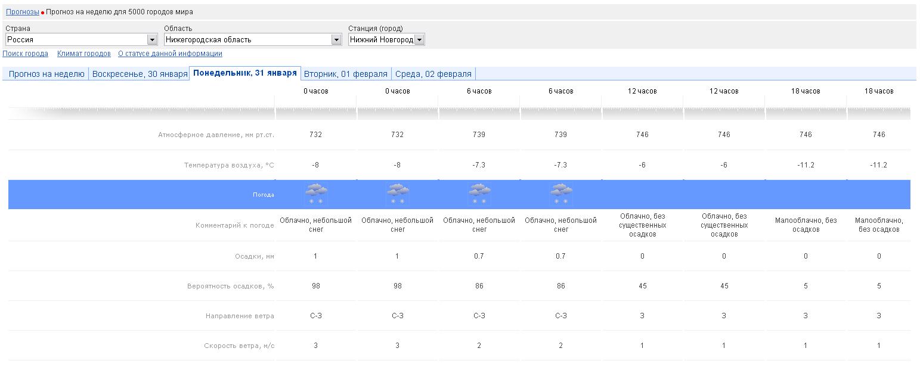Click the Климат городов link
The height and width of the screenshot is (376, 920).
point(84,54)
